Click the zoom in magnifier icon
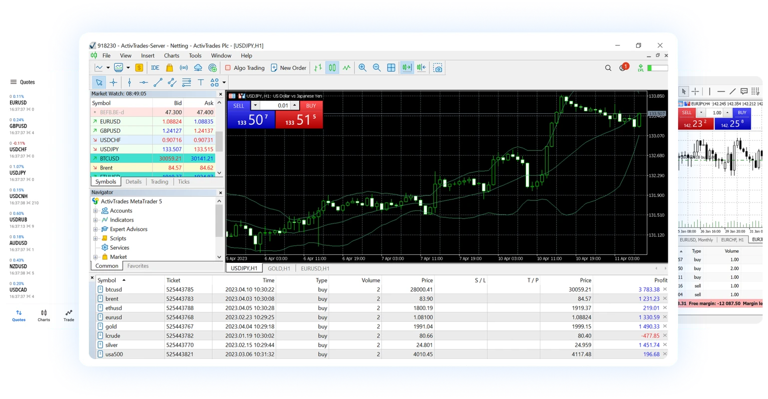Viewport: 768px width, 399px height. [363, 68]
